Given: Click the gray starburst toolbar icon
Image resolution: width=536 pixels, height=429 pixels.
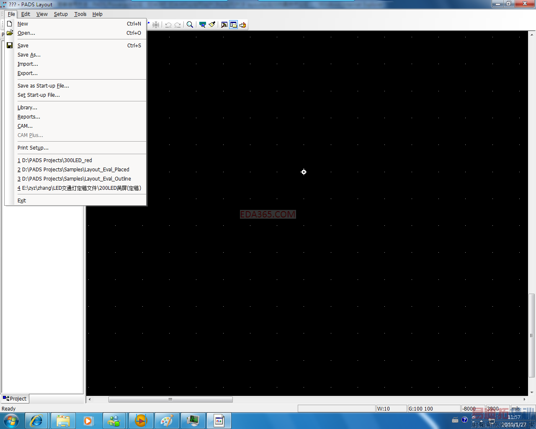Looking at the screenshot, I should [156, 25].
